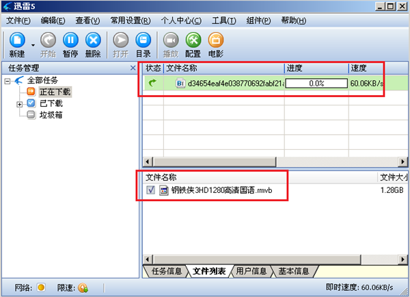Click the 限速 speed limit icon

coord(83,288)
